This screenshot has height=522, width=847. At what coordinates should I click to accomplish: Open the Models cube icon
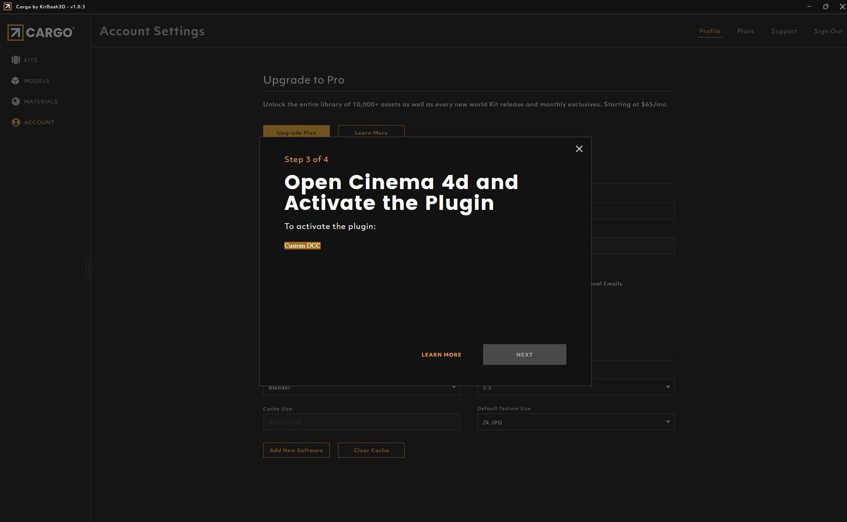[15, 81]
